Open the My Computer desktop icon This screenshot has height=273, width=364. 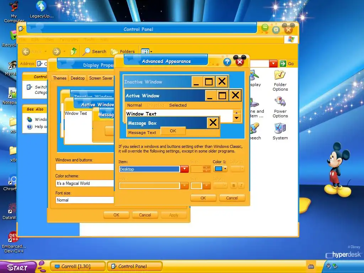14,12
